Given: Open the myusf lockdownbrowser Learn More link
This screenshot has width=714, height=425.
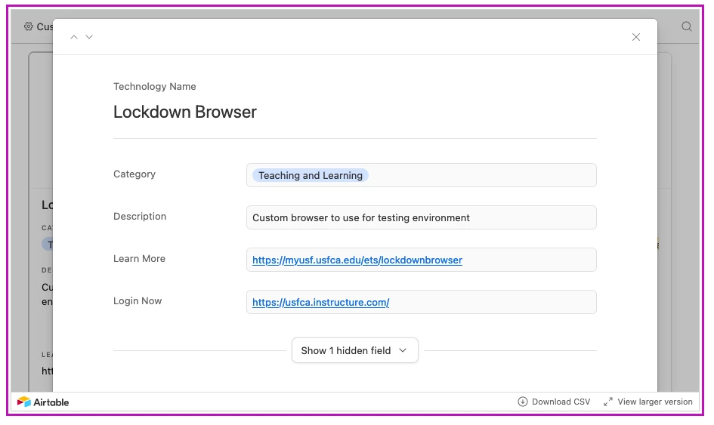Looking at the screenshot, I should [x=357, y=260].
